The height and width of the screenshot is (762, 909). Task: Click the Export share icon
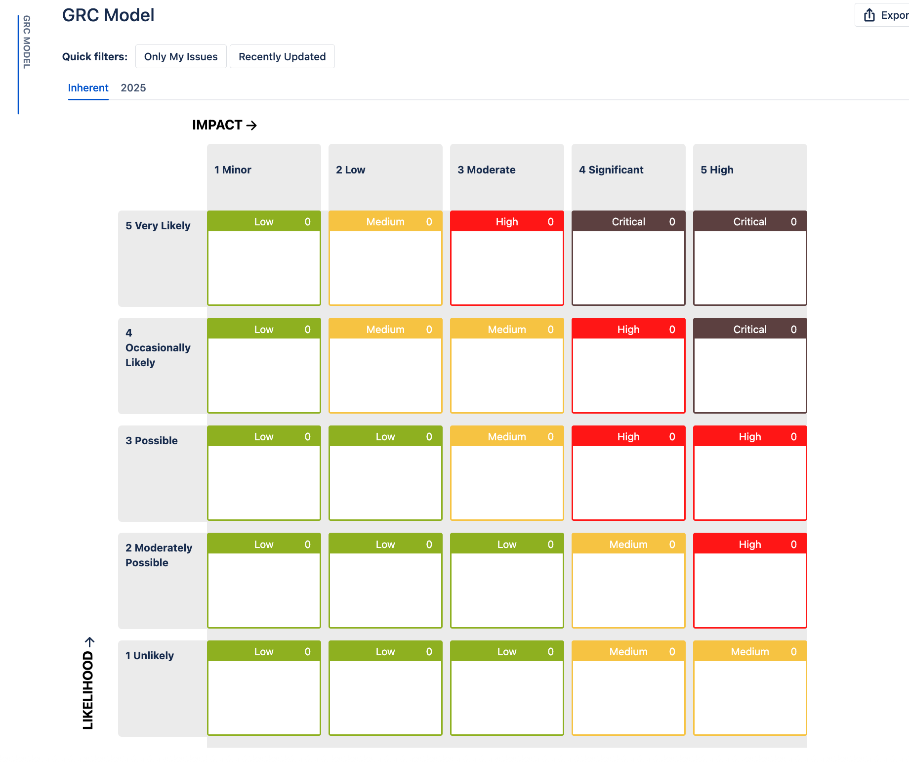[x=869, y=15]
